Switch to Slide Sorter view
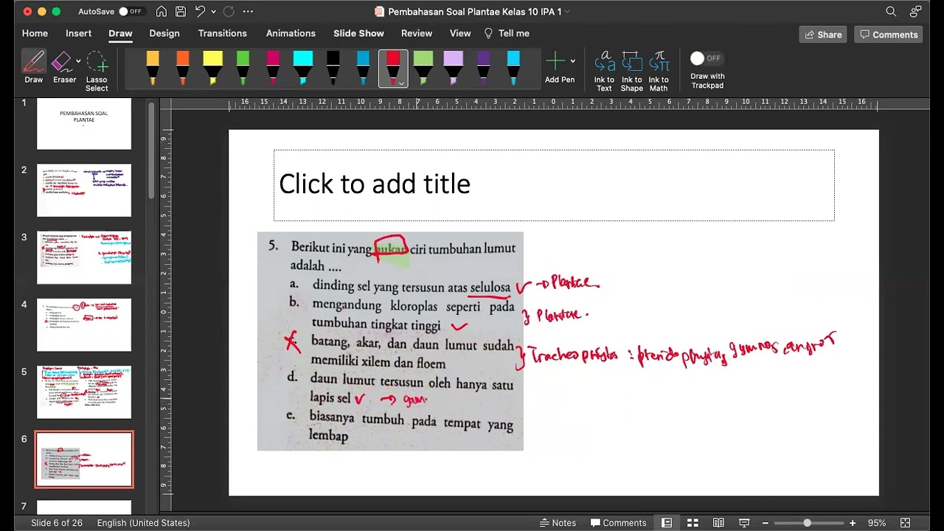 coord(693,523)
